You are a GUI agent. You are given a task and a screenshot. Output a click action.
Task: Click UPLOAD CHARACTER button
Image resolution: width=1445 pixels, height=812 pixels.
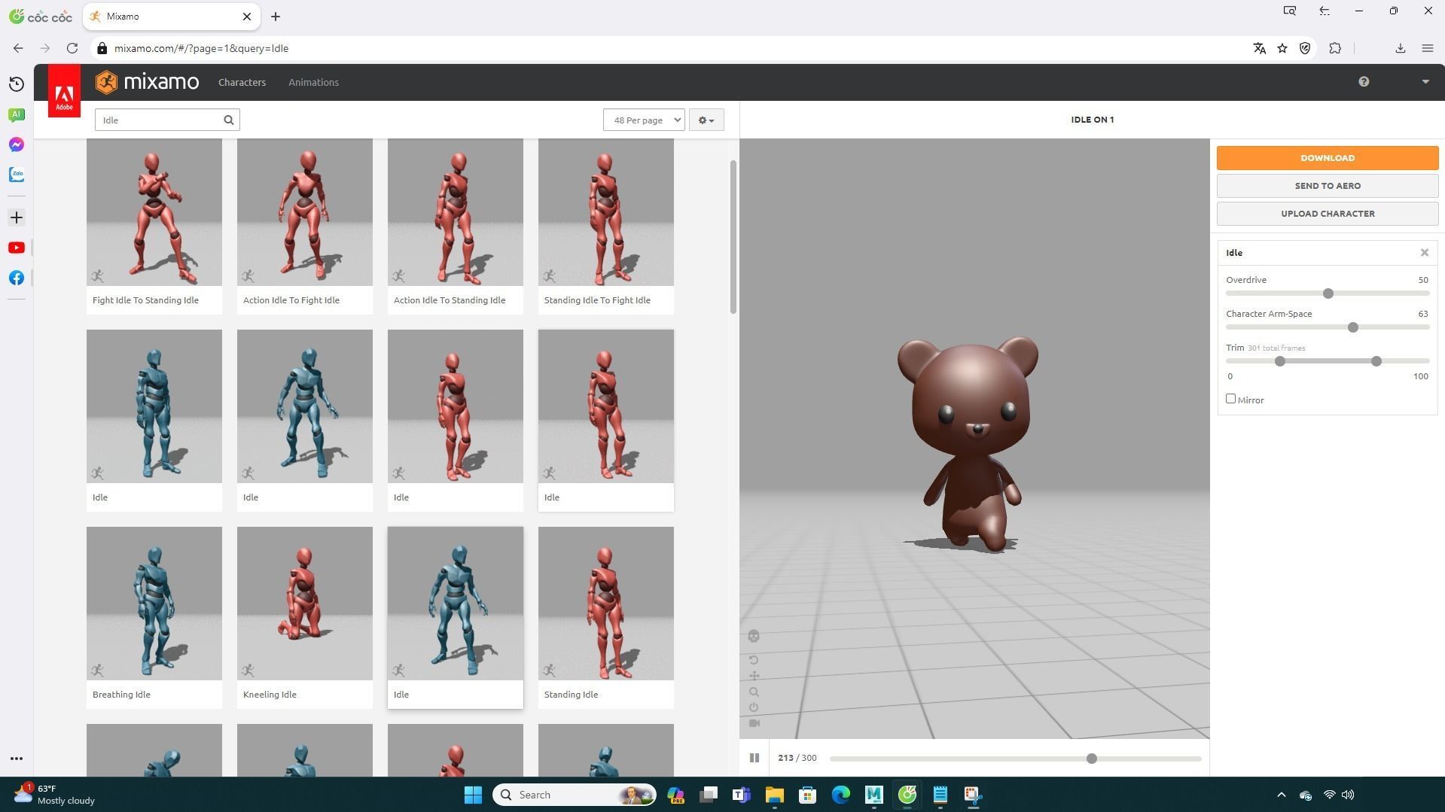coord(1328,214)
